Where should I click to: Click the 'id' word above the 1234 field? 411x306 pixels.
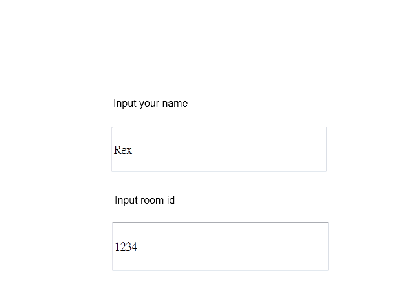(x=171, y=200)
